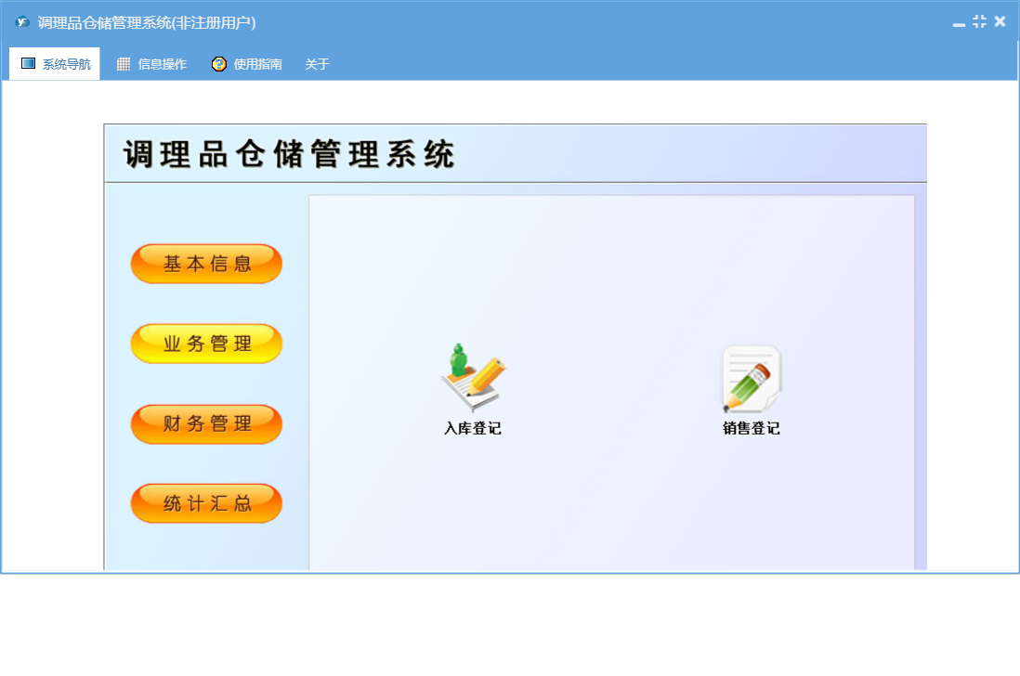Open the 销售登记 notepad pencil icon

pos(752,378)
